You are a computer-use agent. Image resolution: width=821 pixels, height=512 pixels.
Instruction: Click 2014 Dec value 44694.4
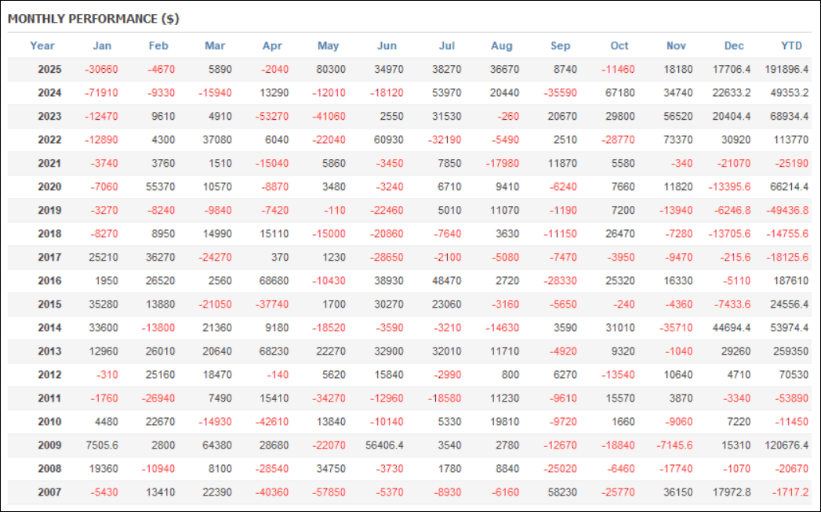732,328
